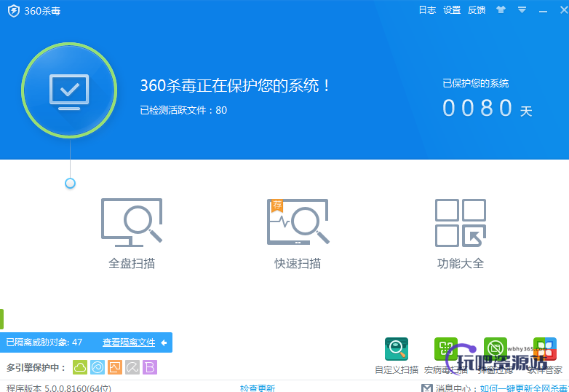Click 已隔离威胁对象: 47 text
569x392 pixels.
coord(44,342)
